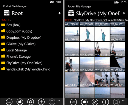The height and width of the screenshot is (105, 128).
Task: Tap the file cabinet icon beside Root
Action: pyautogui.click(x=7, y=13)
